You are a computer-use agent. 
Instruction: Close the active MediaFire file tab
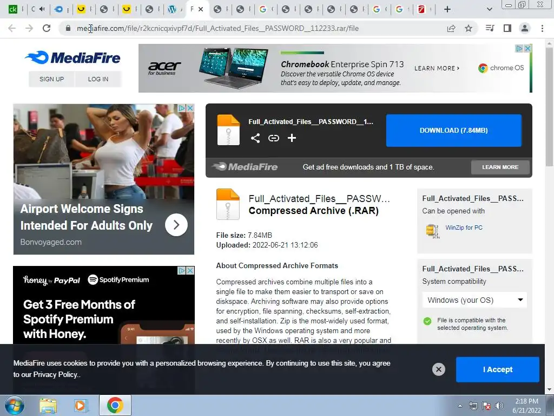201,9
